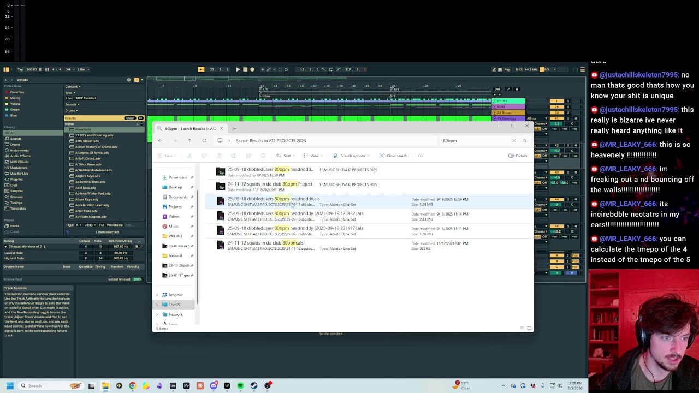Click the Explorer search magnifier icon
Screen dimensions: 699x393
525,141
